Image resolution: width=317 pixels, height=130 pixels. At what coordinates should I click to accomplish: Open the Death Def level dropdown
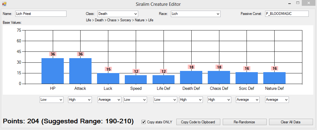click(x=191, y=100)
